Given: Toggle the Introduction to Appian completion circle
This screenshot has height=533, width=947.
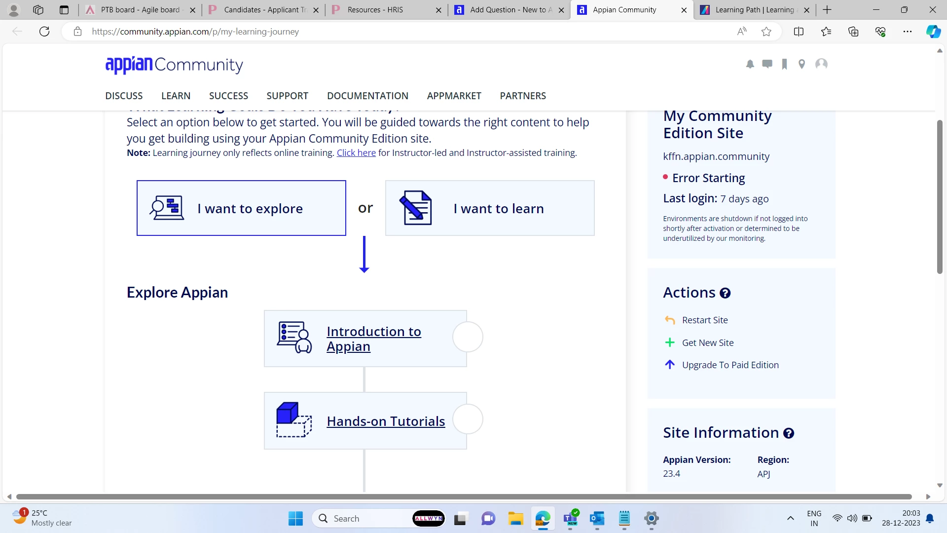Looking at the screenshot, I should point(468,337).
